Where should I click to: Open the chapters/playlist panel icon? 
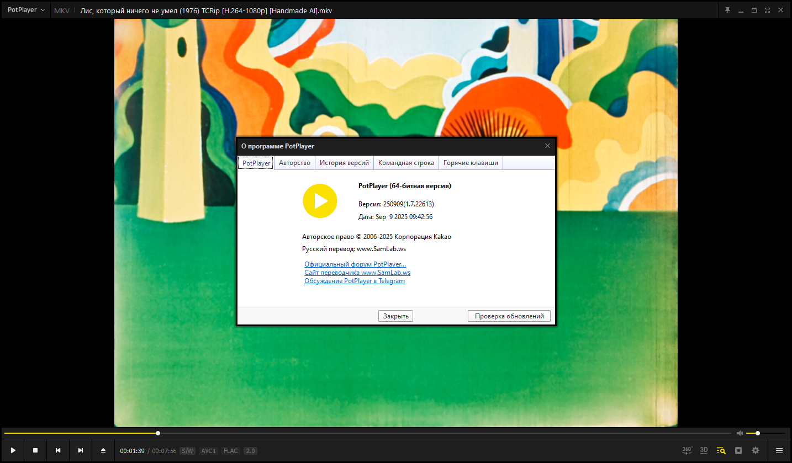click(x=738, y=450)
